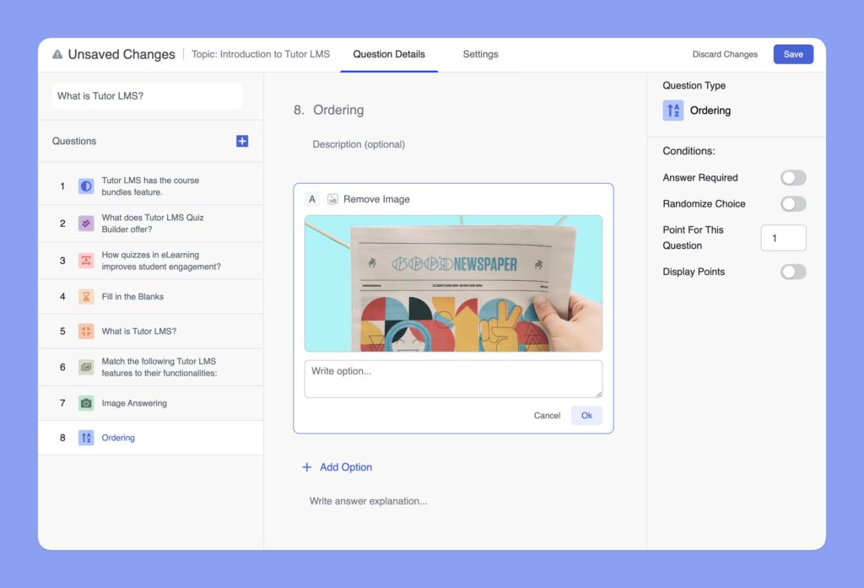864x588 pixels.
Task: Select the Fill in the Blanks question
Action: (x=150, y=296)
